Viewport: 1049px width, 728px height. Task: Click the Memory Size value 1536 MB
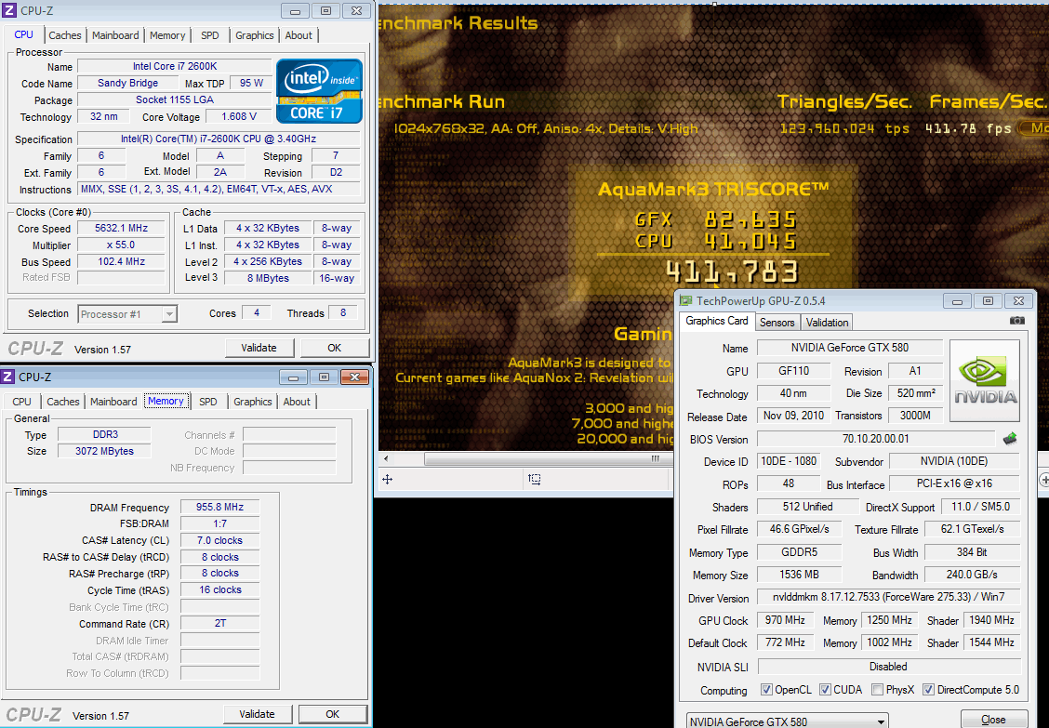(x=799, y=575)
